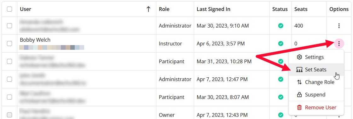Click the Bobby Welch user name

coord(35,40)
